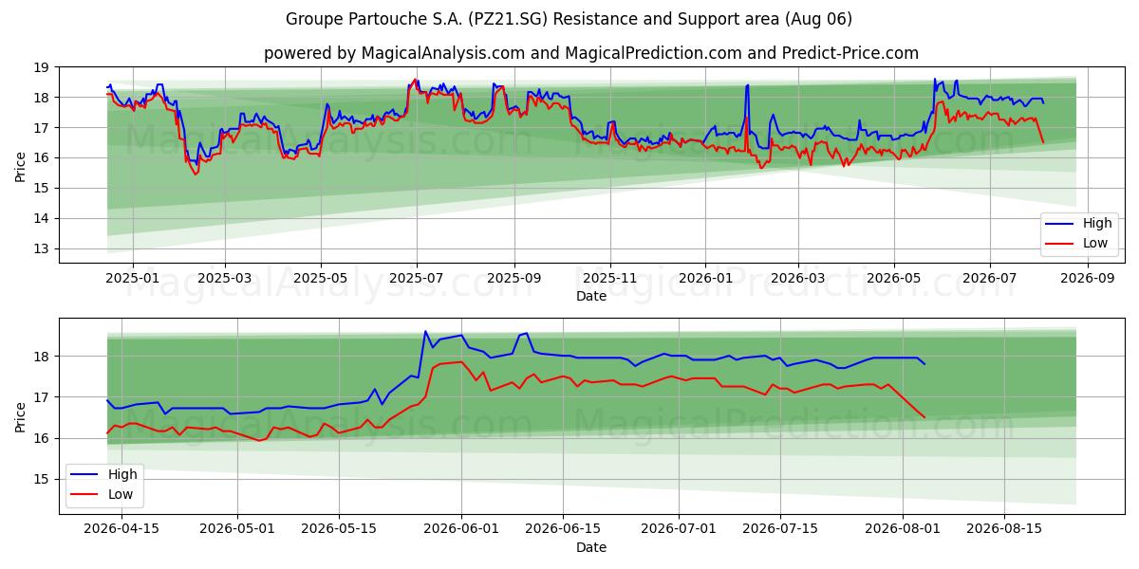Click the lower chart's 'Date' axis label
The image size is (1139, 569).
click(591, 547)
